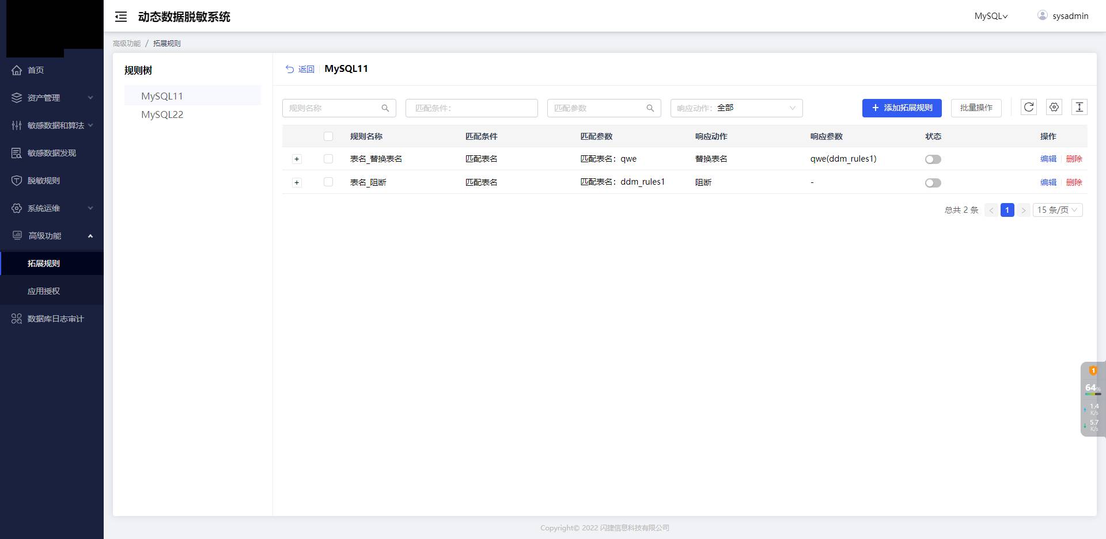Select MySQL11 in rule tree
The height and width of the screenshot is (539, 1106).
(192, 96)
